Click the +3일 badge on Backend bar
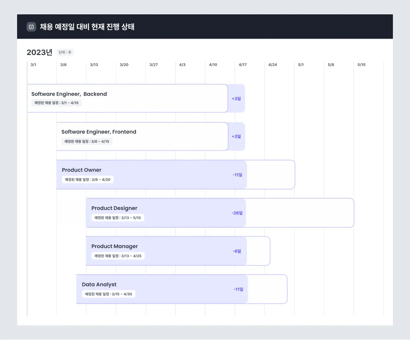 click(236, 98)
